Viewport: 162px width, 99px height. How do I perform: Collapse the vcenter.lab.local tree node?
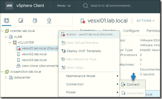pyautogui.click(x=2, y=31)
